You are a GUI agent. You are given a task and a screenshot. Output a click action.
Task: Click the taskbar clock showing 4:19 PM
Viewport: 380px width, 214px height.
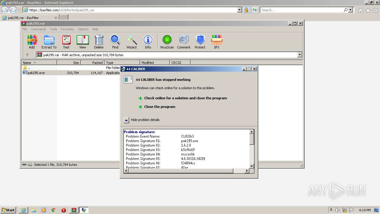coord(365,210)
